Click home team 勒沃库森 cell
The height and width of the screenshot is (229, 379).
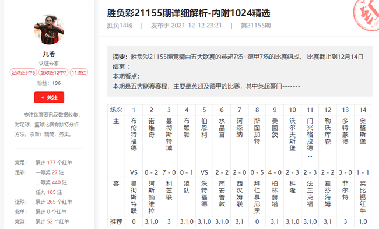point(328,141)
